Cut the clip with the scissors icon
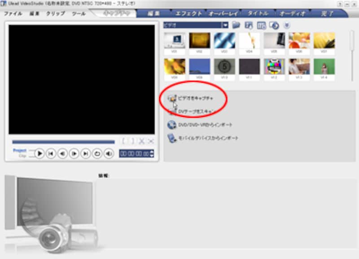 point(142,141)
